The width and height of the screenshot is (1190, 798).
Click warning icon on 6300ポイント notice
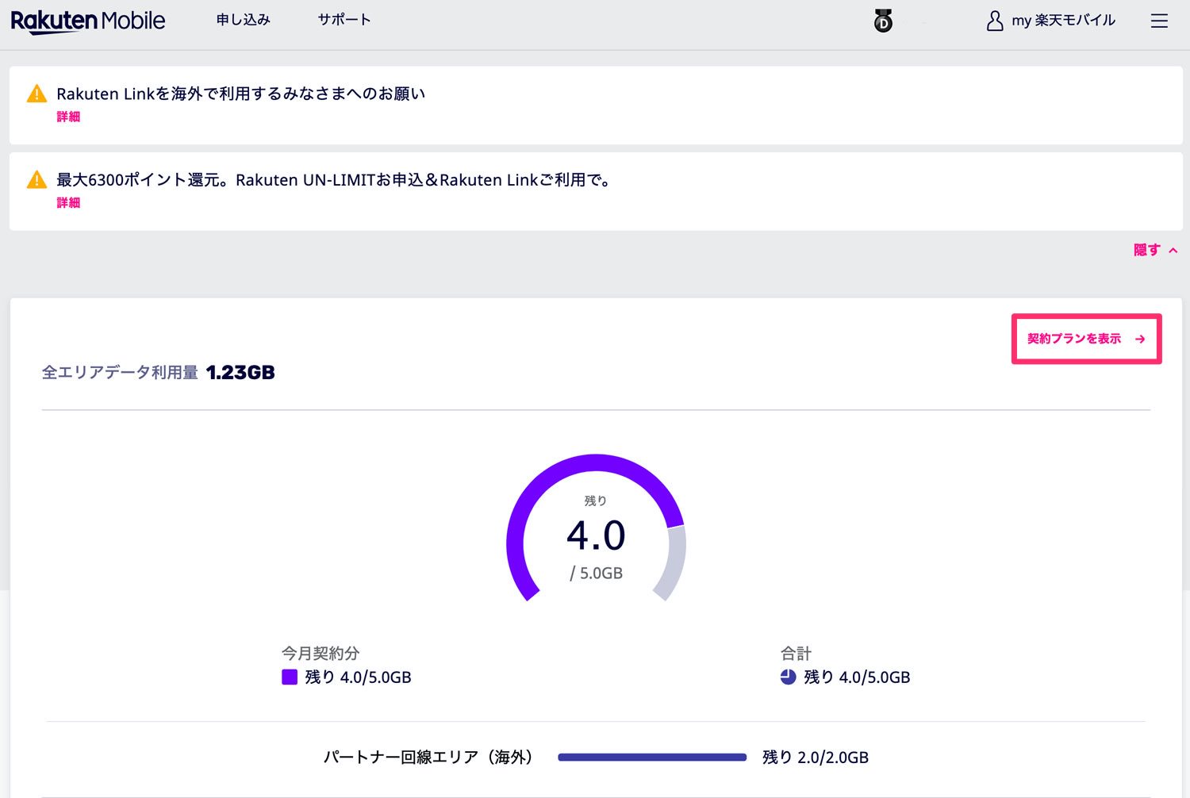point(36,180)
